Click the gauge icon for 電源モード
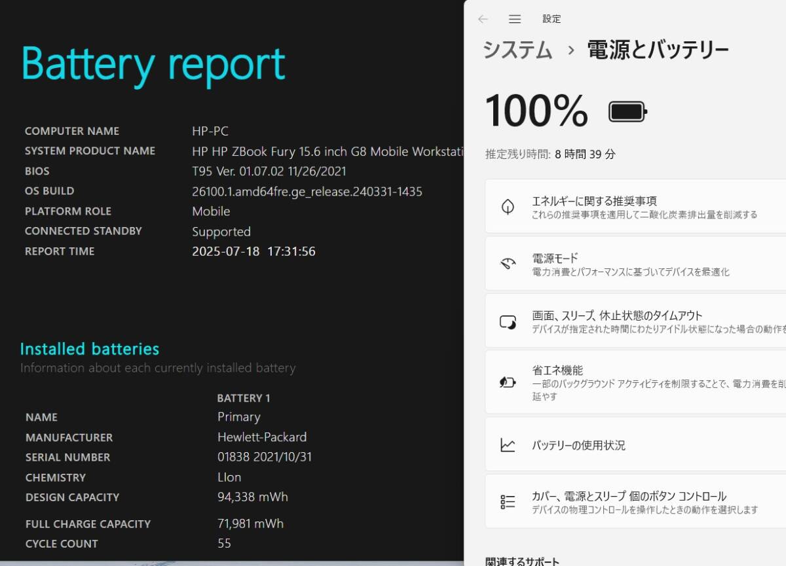The image size is (786, 566). [x=508, y=264]
